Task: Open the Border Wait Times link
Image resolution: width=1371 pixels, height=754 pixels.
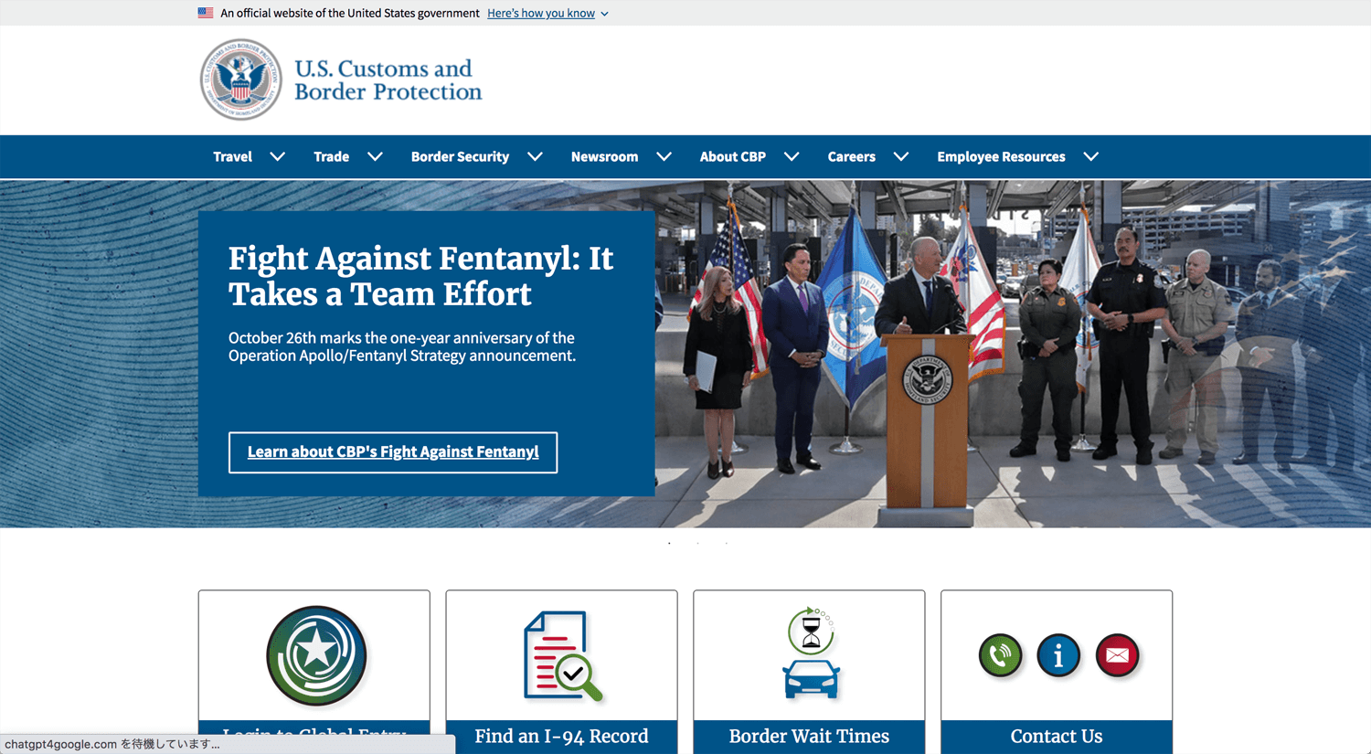Action: coord(809,736)
